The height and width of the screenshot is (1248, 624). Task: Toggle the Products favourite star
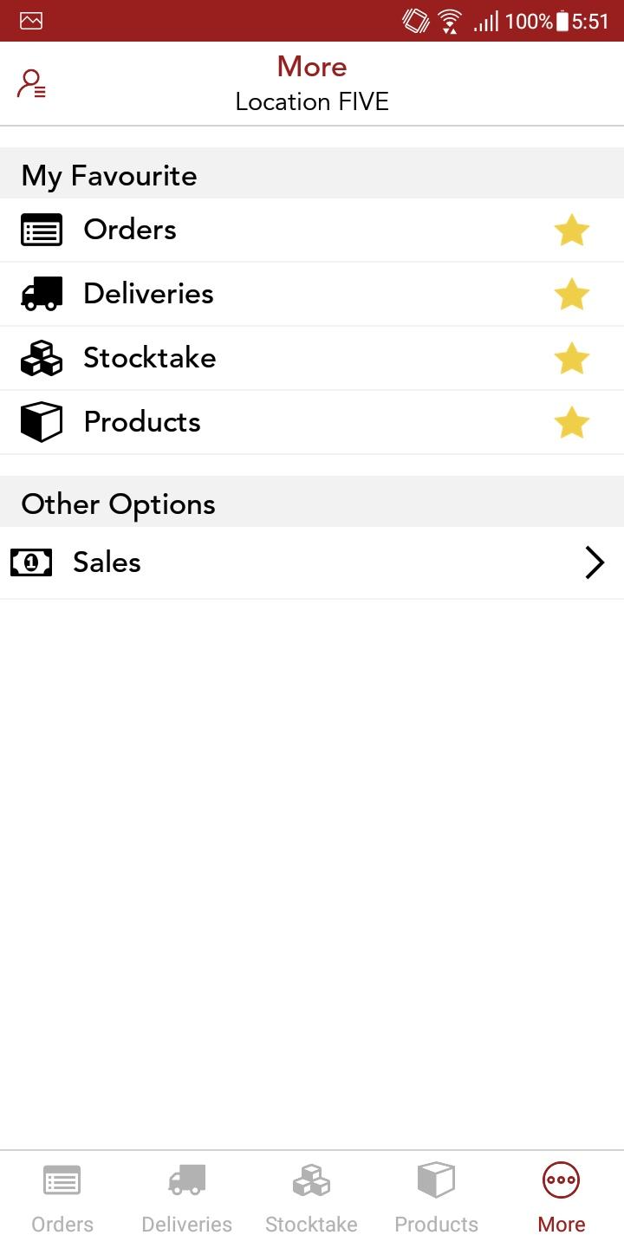point(572,422)
